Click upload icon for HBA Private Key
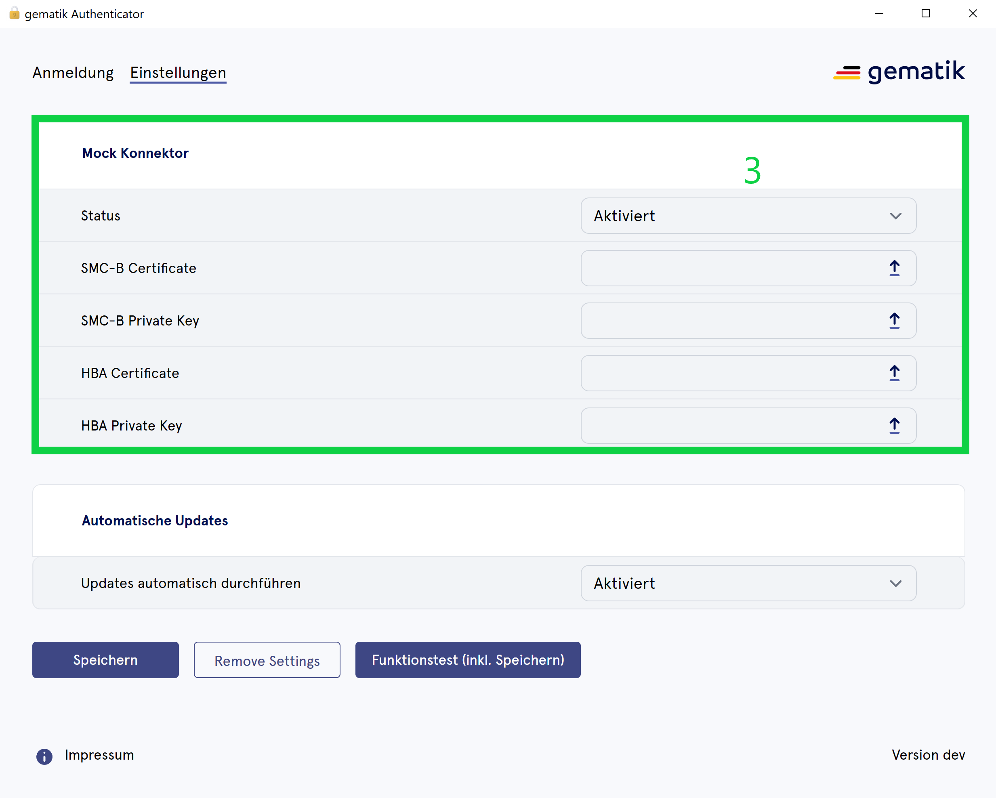 point(894,426)
